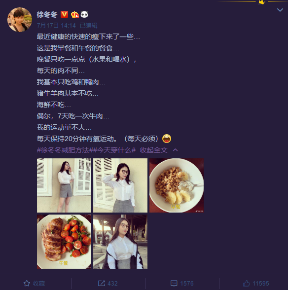Viewport: 288px width, 290px height.
Task: Click the crown membership badge icon
Action: [x=75, y=14]
